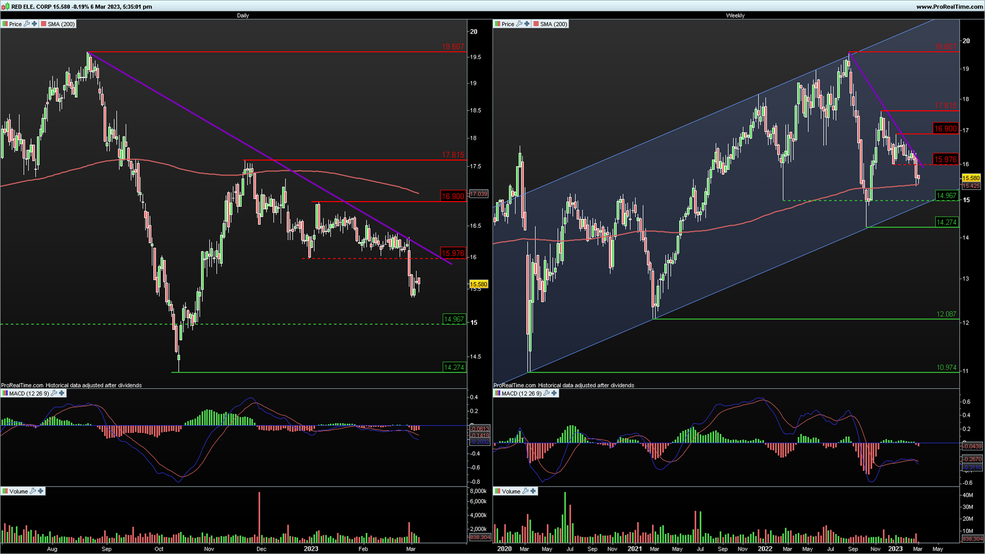
Task: Click 17.039 SMA value tag on Daily axis
Action: [x=479, y=194]
